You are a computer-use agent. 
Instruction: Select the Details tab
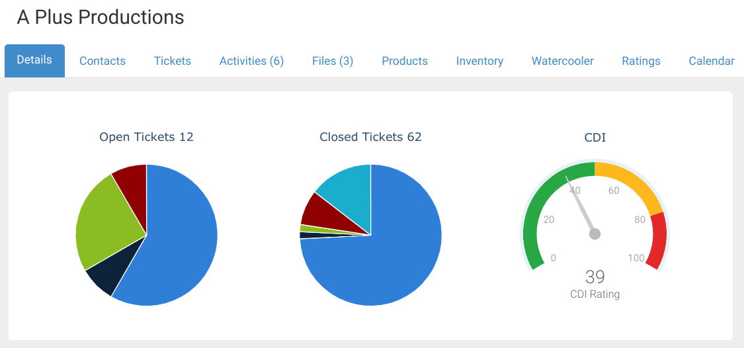point(34,60)
